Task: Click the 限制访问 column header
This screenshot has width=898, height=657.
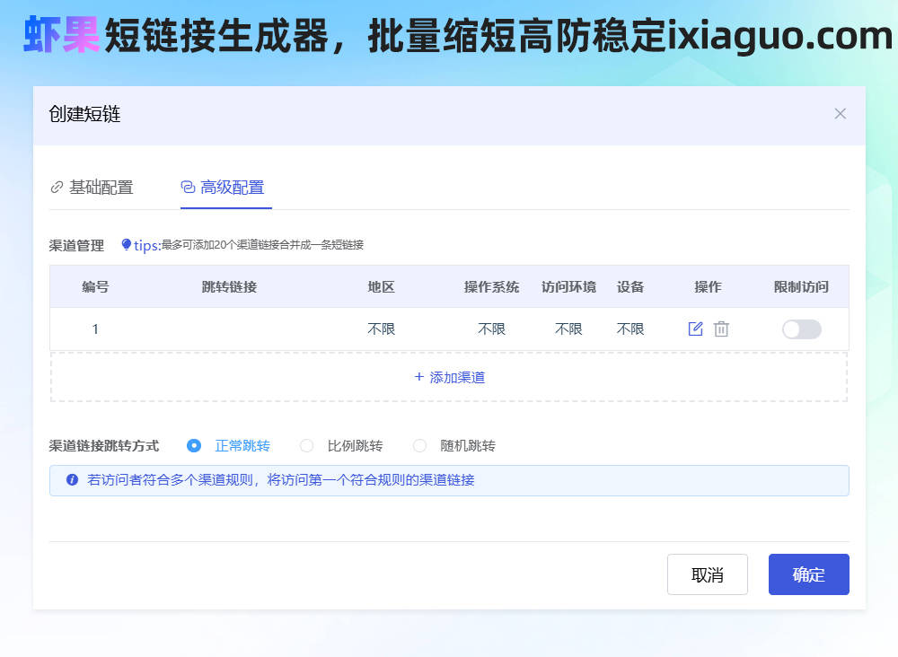Action: pyautogui.click(x=801, y=287)
